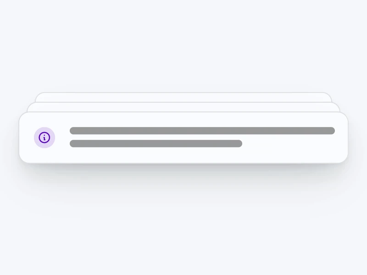Click the rear card's rounded top-right corner

pos(328,96)
